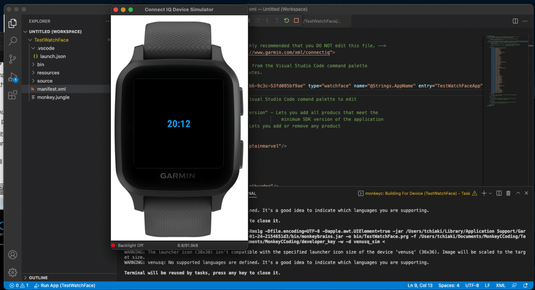Select XML language mode in status bar
Image resolution: width=535 pixels, height=290 pixels.
coord(500,285)
